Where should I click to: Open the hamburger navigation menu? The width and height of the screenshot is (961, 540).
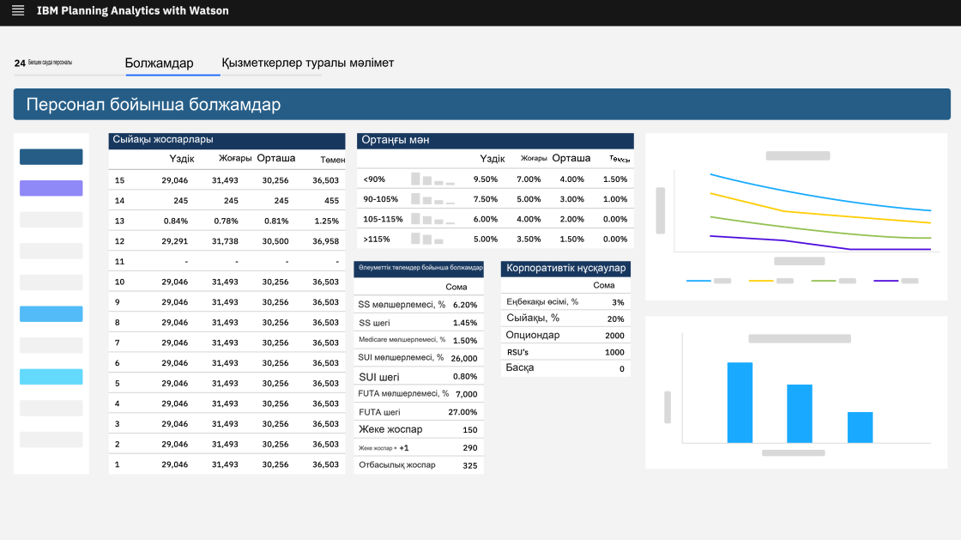pos(18,10)
